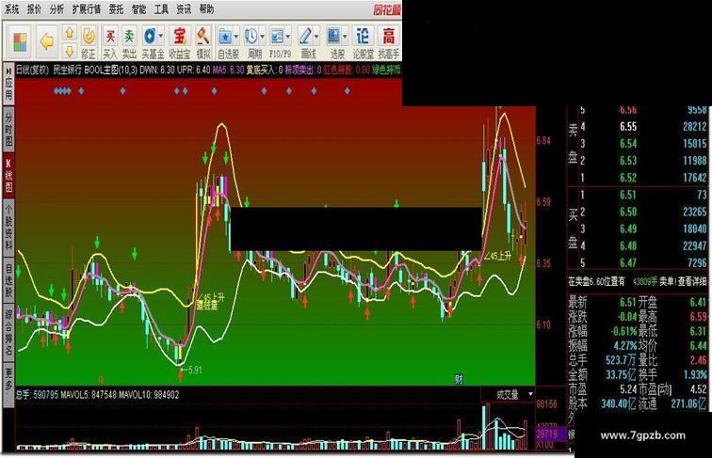This screenshot has width=712, height=458.
Task: Expand the dropdown arrow beside 周期 icon
Action: 262,37
